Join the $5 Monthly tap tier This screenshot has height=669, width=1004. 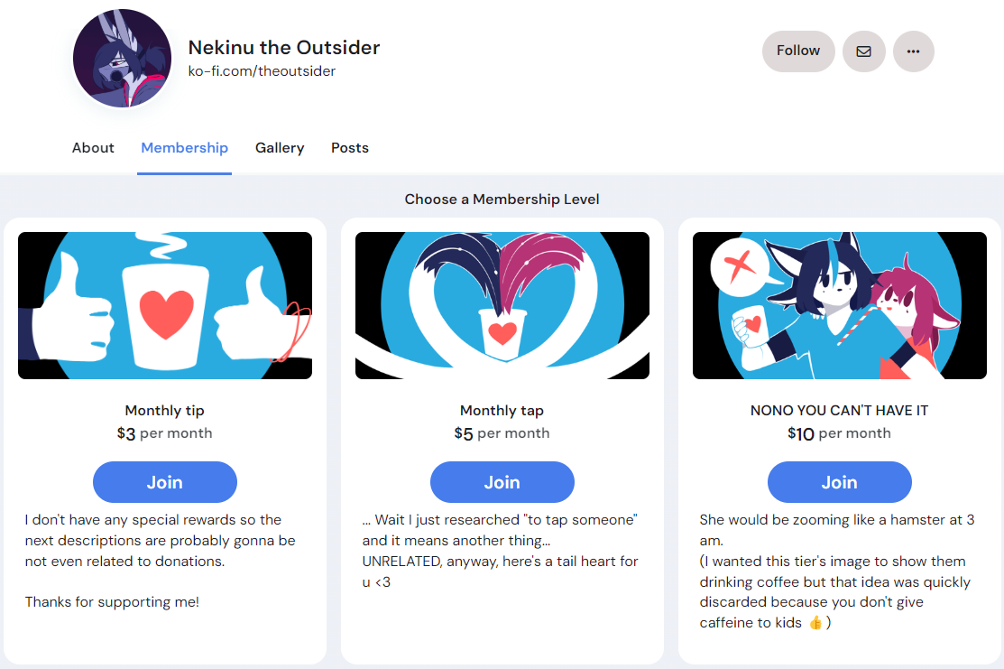tap(502, 482)
